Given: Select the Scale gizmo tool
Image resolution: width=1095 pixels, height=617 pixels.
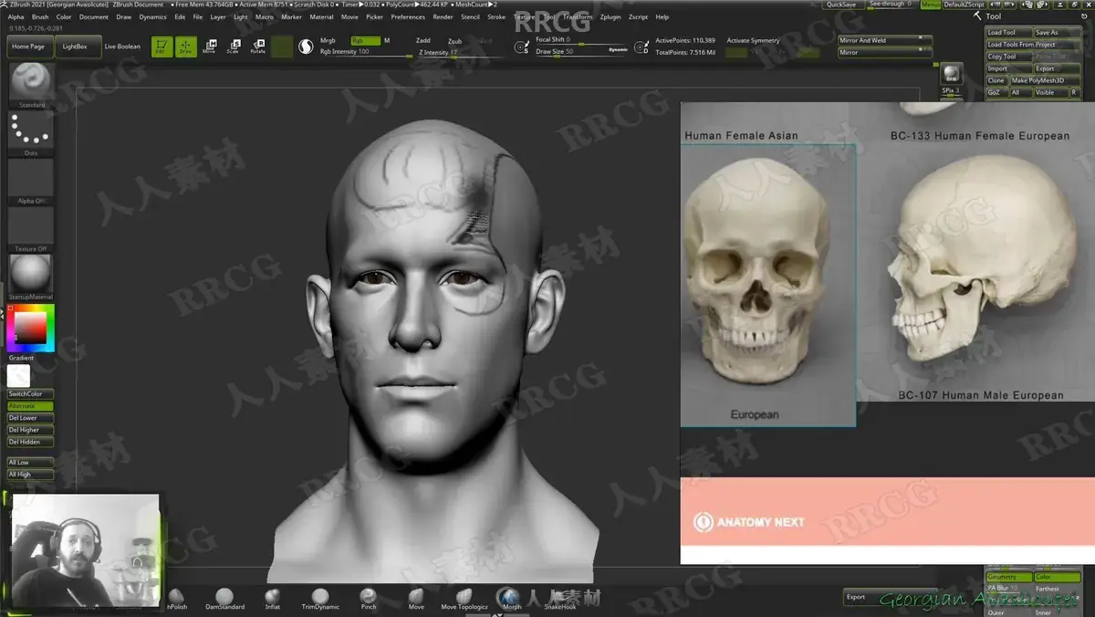Looking at the screenshot, I should [233, 47].
